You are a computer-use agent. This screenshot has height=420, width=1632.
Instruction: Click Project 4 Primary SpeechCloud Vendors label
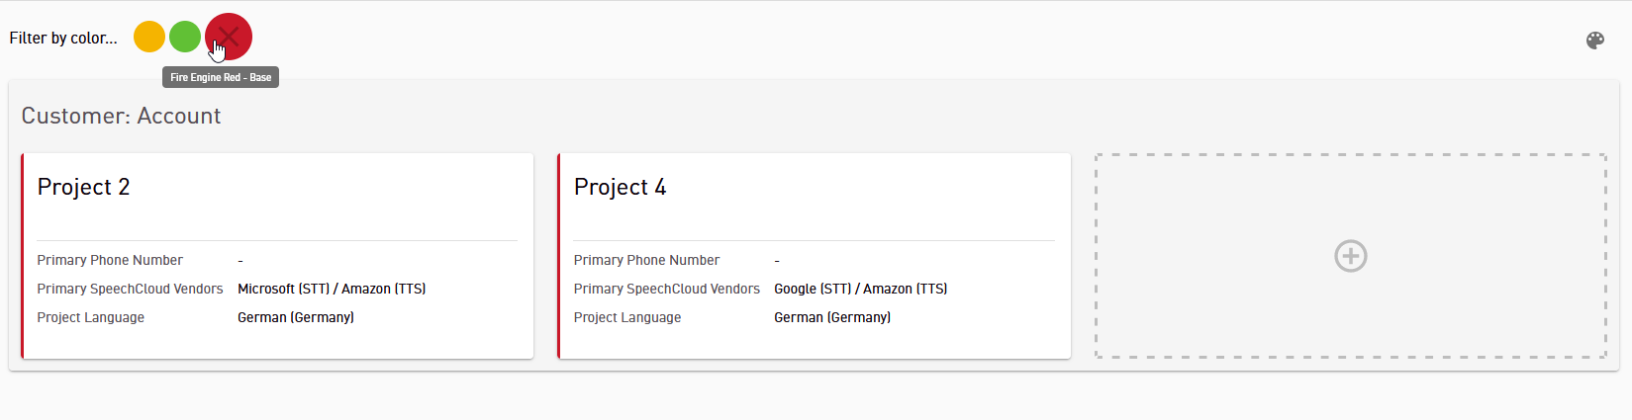point(667,289)
